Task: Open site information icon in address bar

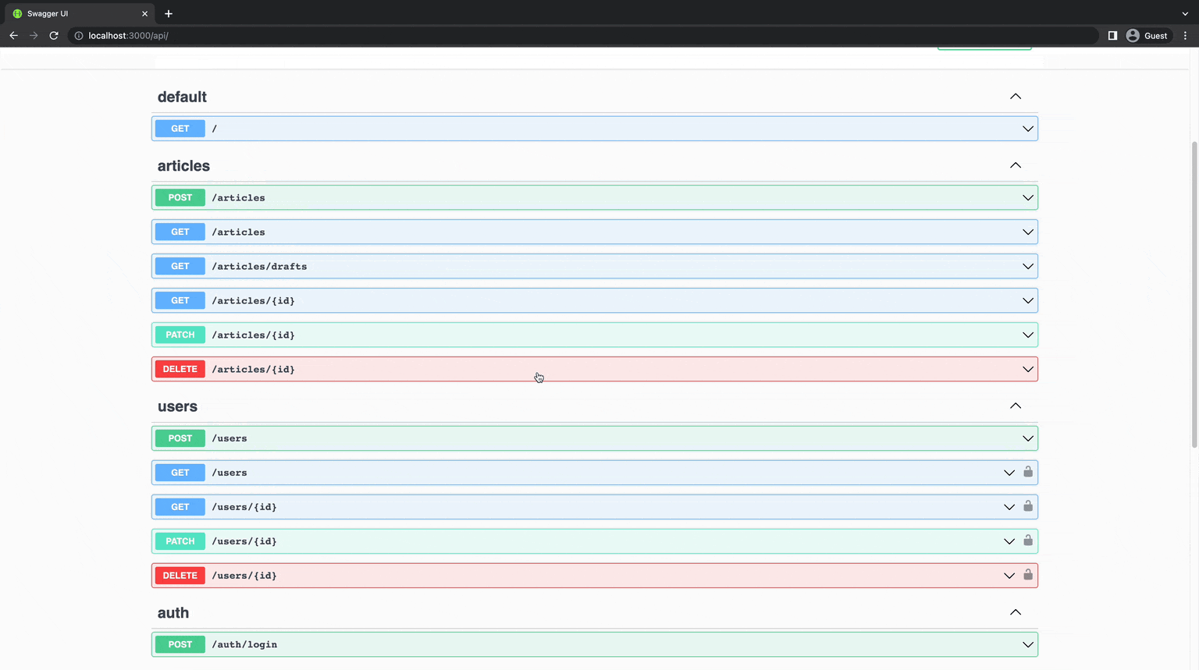Action: (78, 35)
